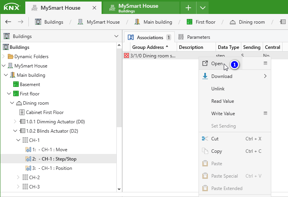Open the options icon beside Open

pyautogui.click(x=265, y=63)
